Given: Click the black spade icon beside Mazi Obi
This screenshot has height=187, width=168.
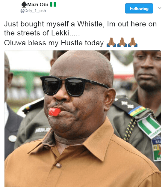Looking at the screenshot, I should [24, 5].
